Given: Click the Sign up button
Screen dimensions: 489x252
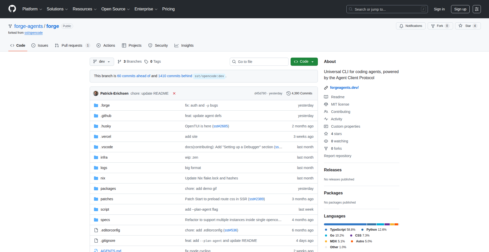Looking at the screenshot, I should point(460,9).
